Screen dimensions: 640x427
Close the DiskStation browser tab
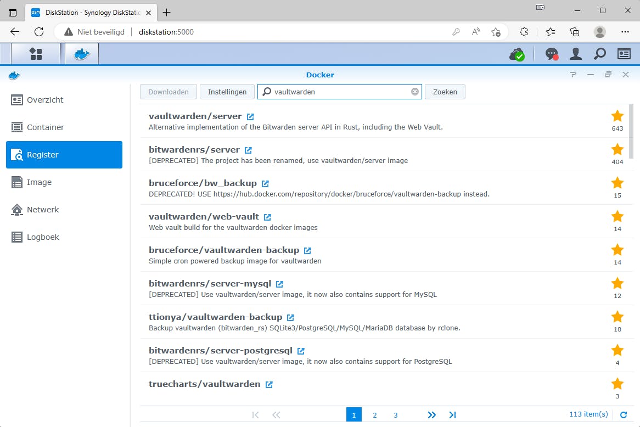pos(149,13)
